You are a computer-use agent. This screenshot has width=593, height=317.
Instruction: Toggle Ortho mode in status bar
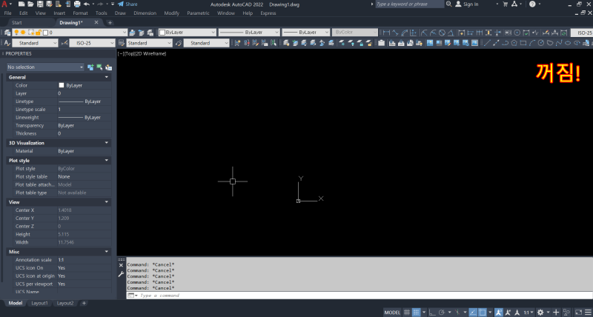coord(432,313)
